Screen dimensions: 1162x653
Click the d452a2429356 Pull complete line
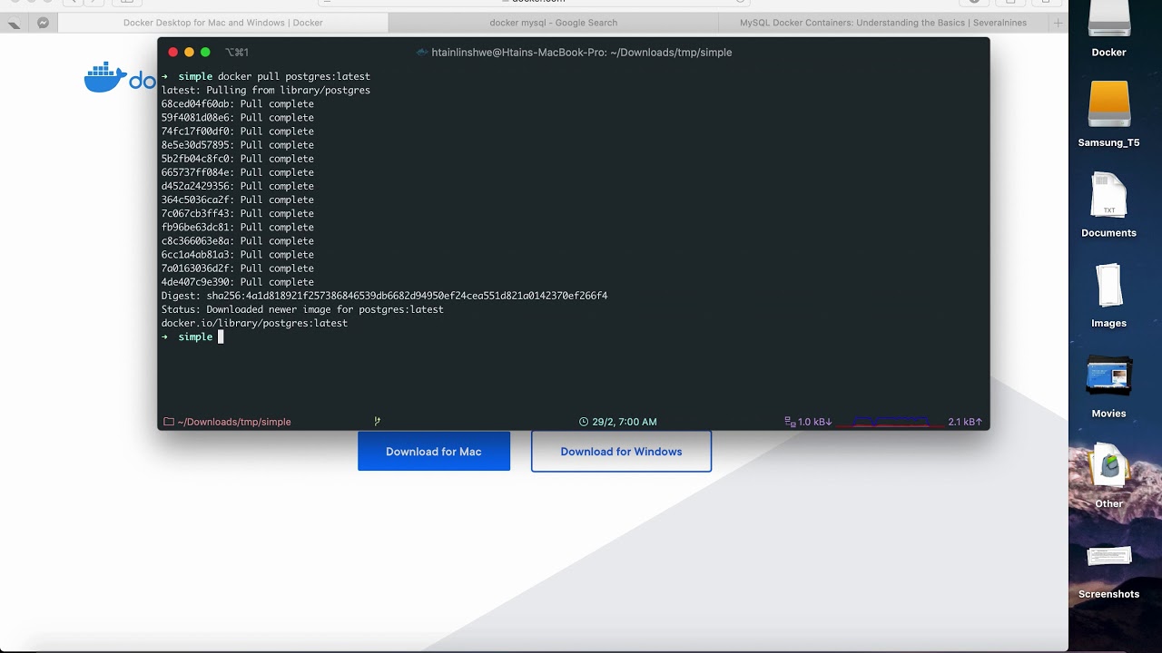pyautogui.click(x=238, y=186)
